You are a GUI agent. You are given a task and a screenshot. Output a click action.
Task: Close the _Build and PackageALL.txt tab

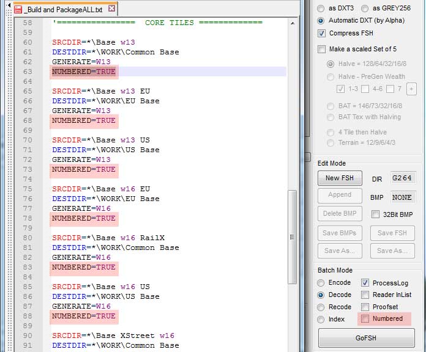(111, 9)
